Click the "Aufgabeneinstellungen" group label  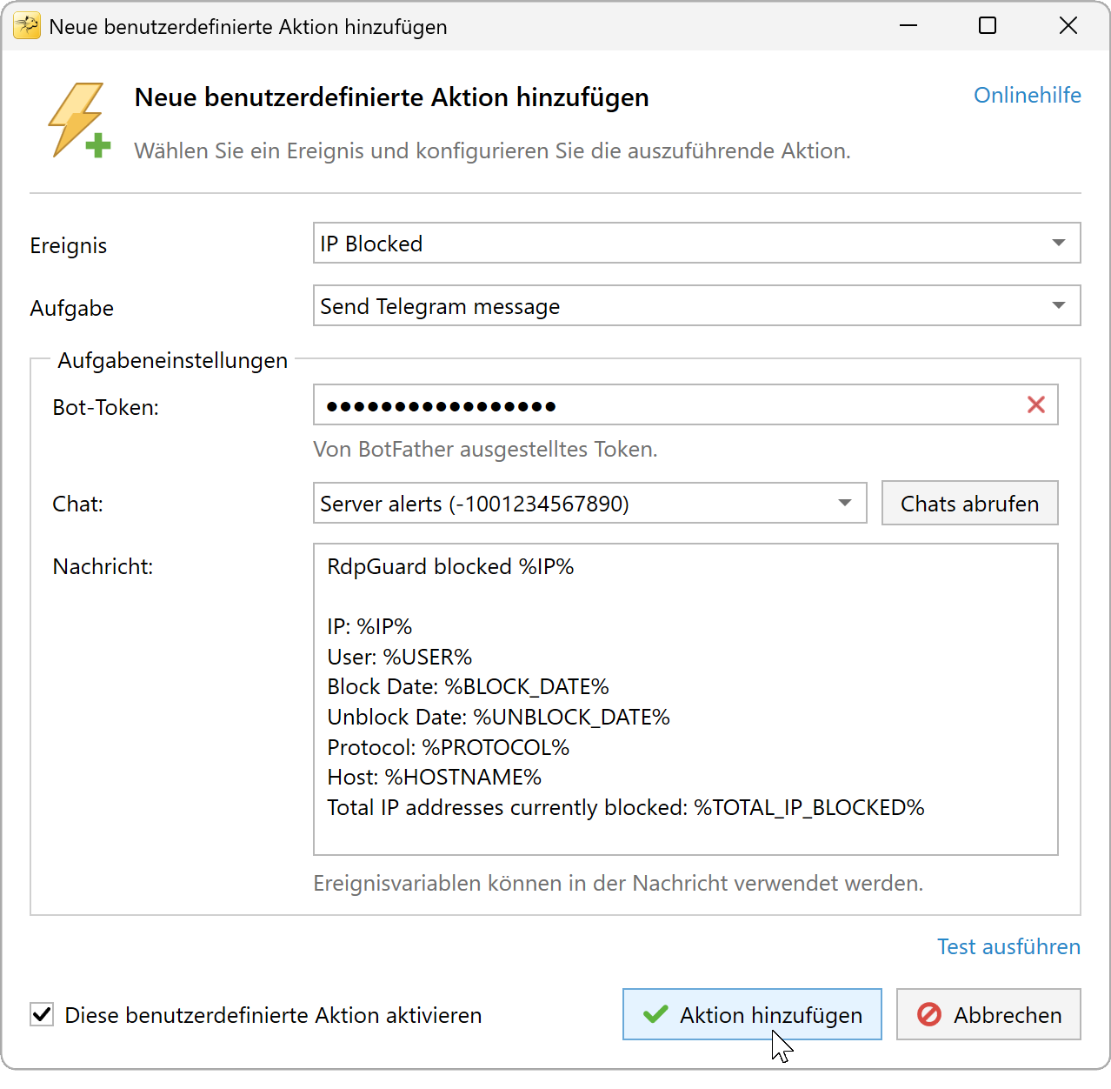tap(172, 360)
